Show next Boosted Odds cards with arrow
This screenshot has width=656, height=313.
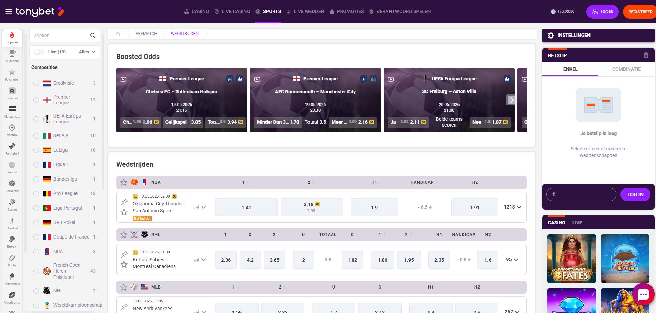pyautogui.click(x=511, y=100)
